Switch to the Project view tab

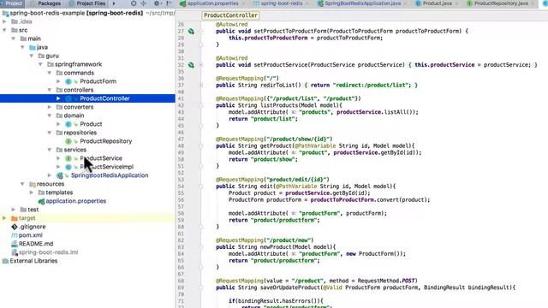[12, 3]
